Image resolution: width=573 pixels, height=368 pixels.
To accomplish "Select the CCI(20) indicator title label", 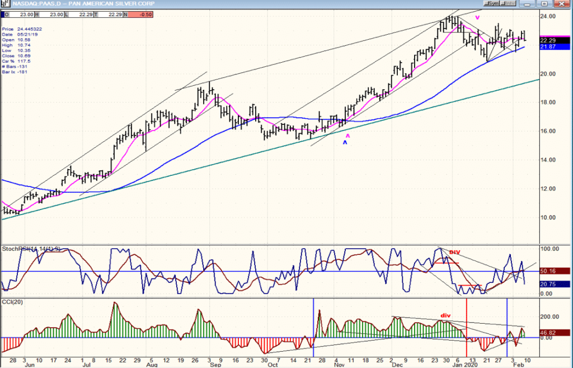I will tap(12, 302).
